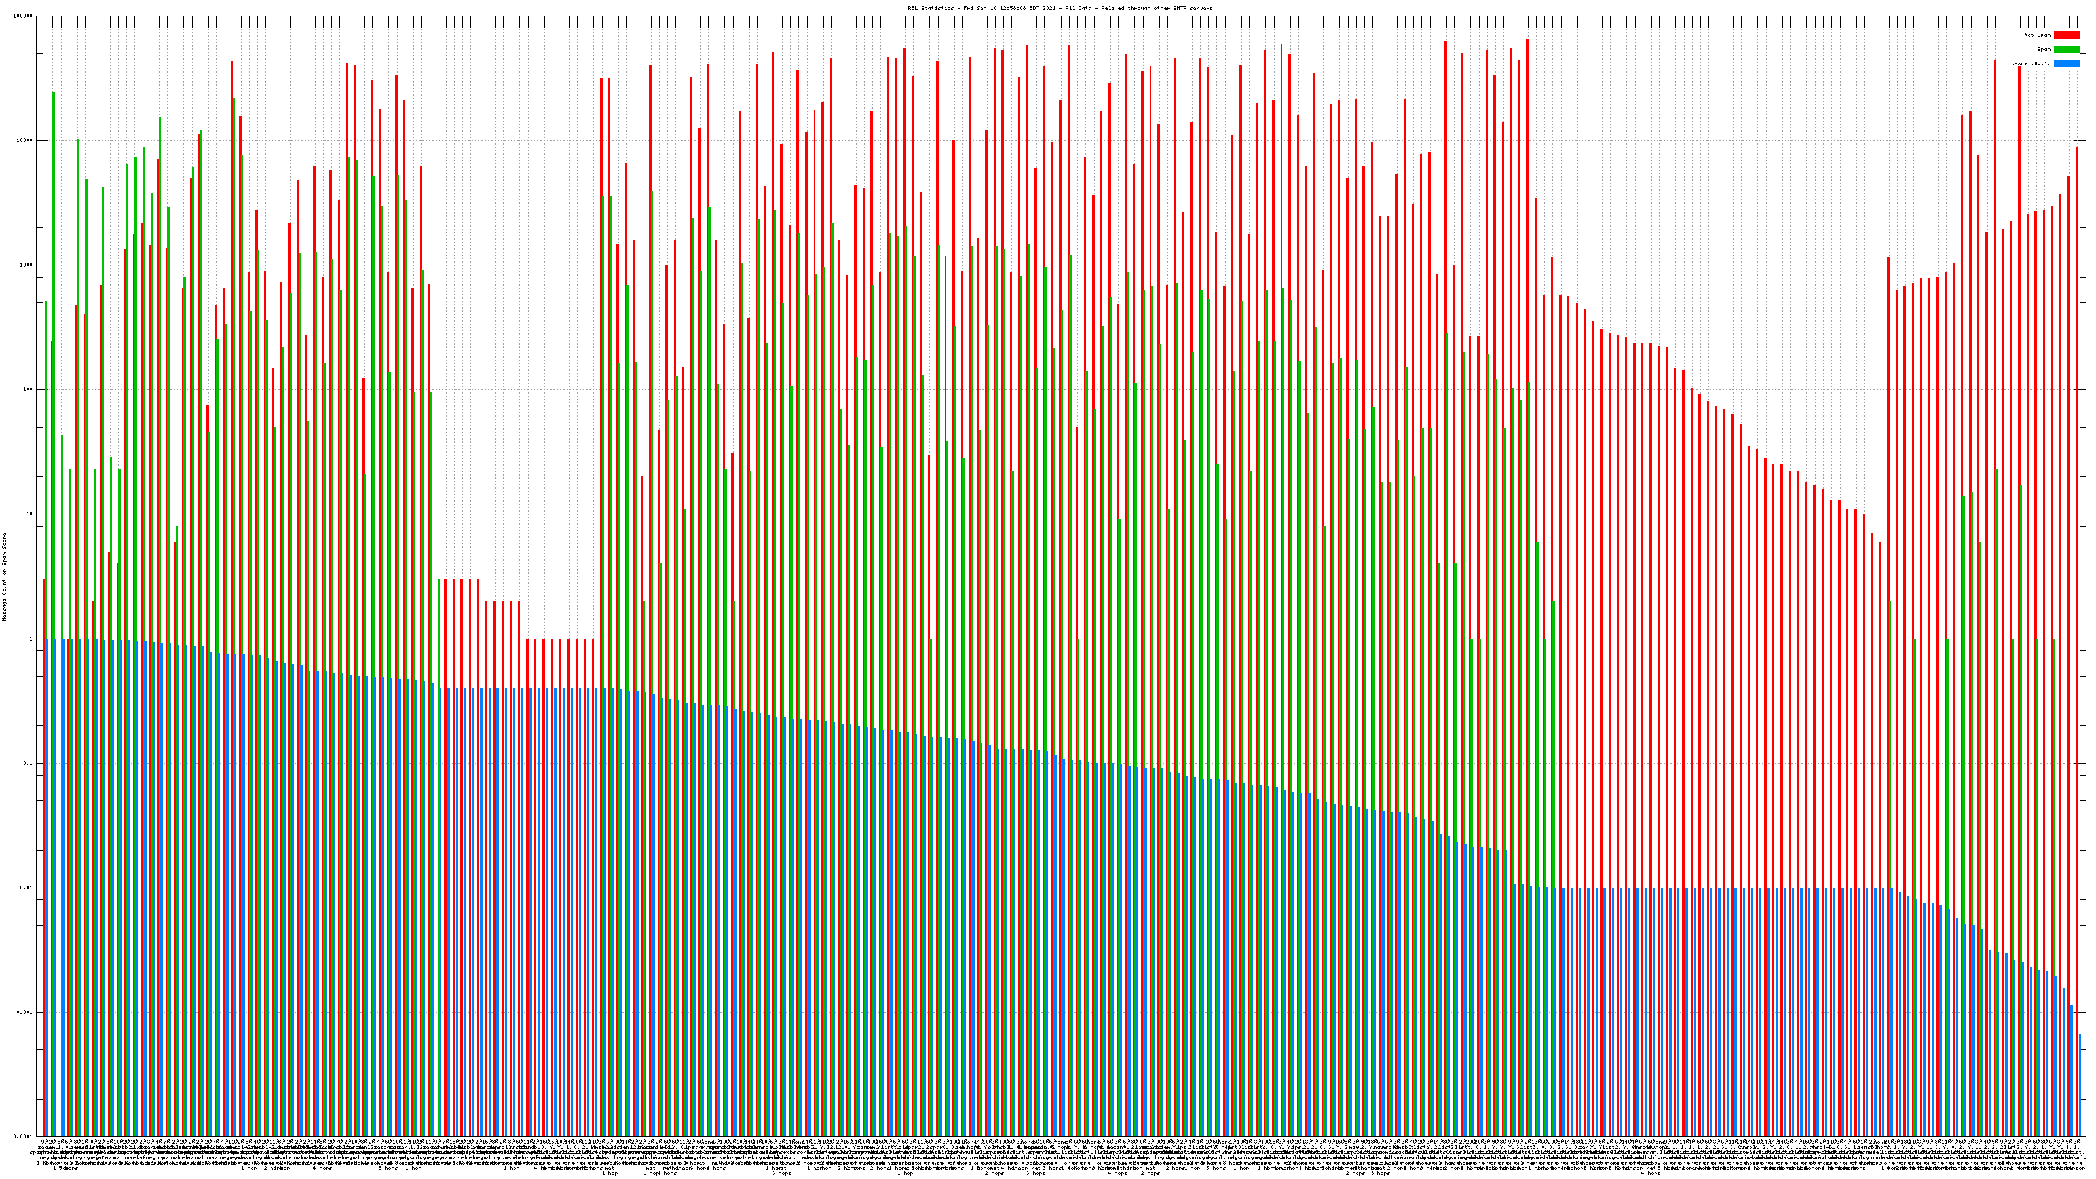Image resolution: width=2096 pixels, height=1179 pixels.
Task: Click the RBL Statistics chart title
Action: tap(1059, 8)
